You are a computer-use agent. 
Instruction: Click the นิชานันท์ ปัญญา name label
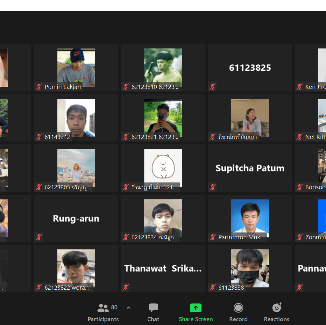point(237,137)
